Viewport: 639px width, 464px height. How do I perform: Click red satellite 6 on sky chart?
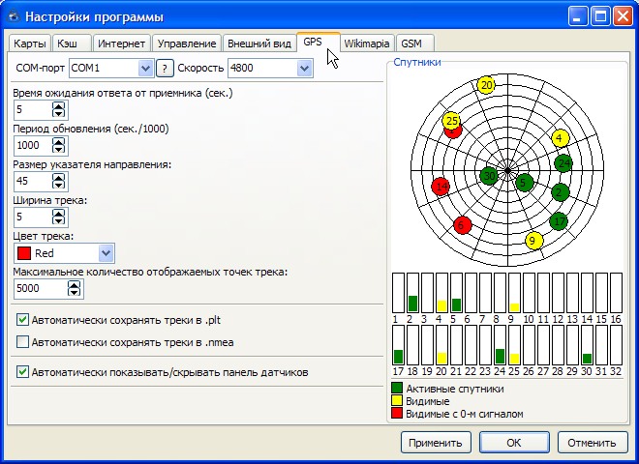tap(462, 225)
